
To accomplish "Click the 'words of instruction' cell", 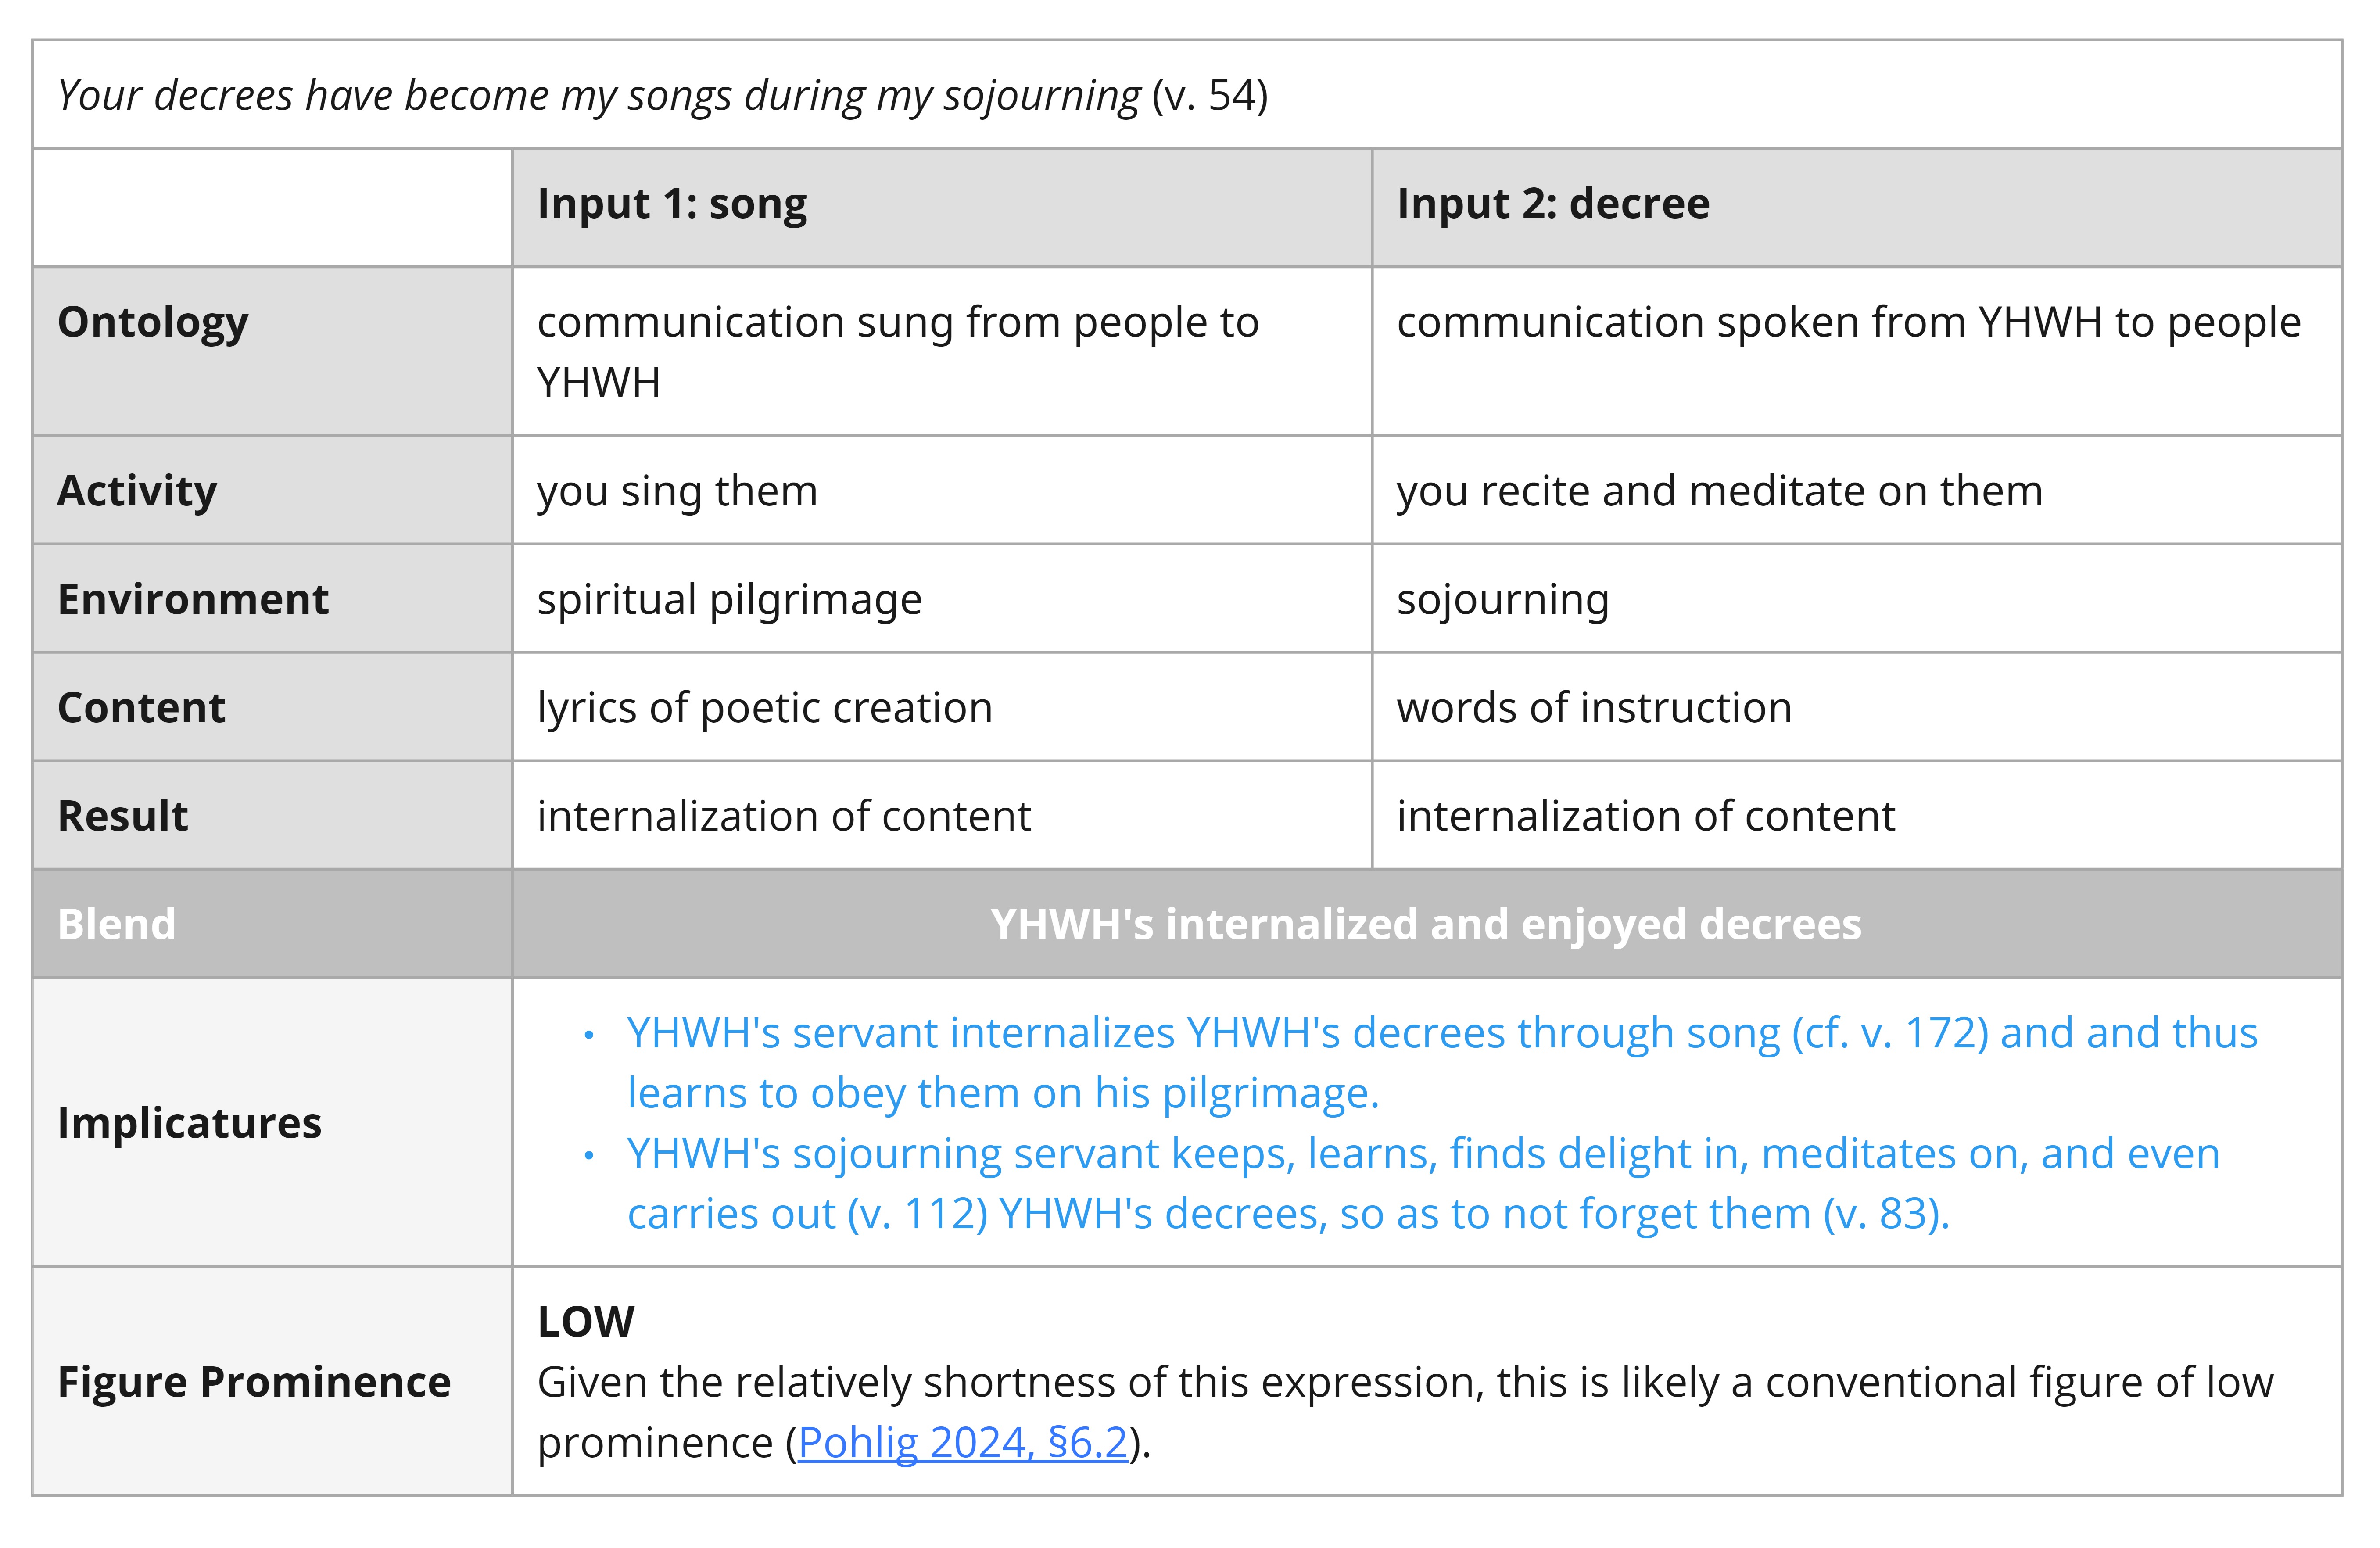I will pos(1857,707).
